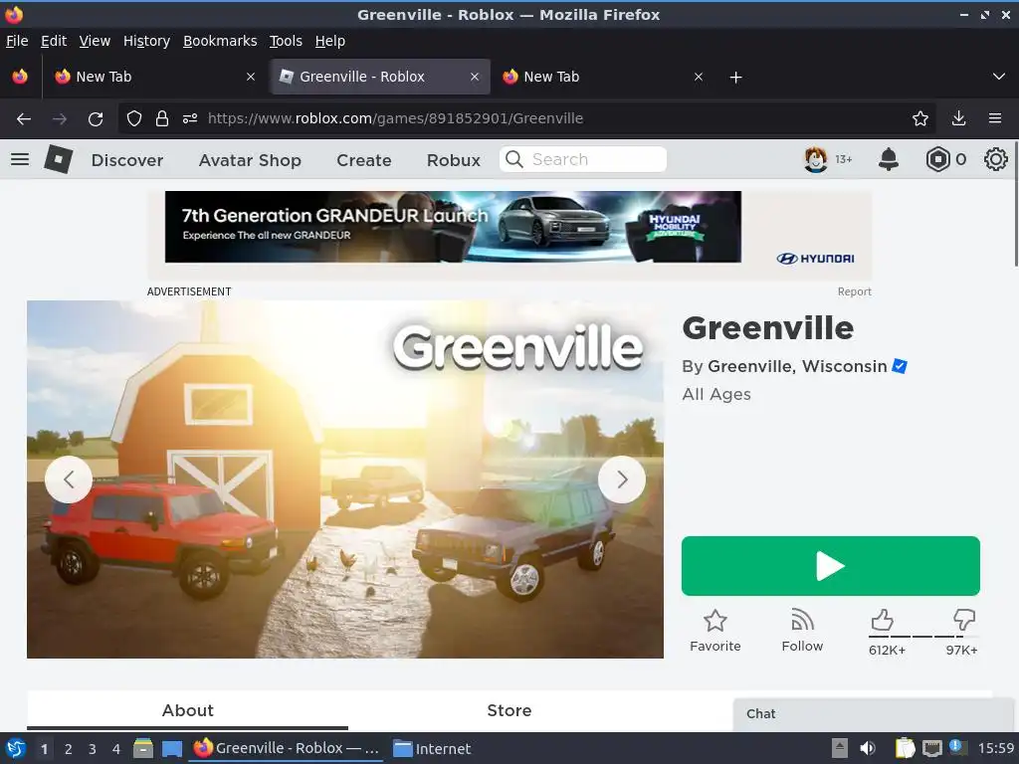Open the notifications bell
This screenshot has width=1019, height=764.
[889, 159]
